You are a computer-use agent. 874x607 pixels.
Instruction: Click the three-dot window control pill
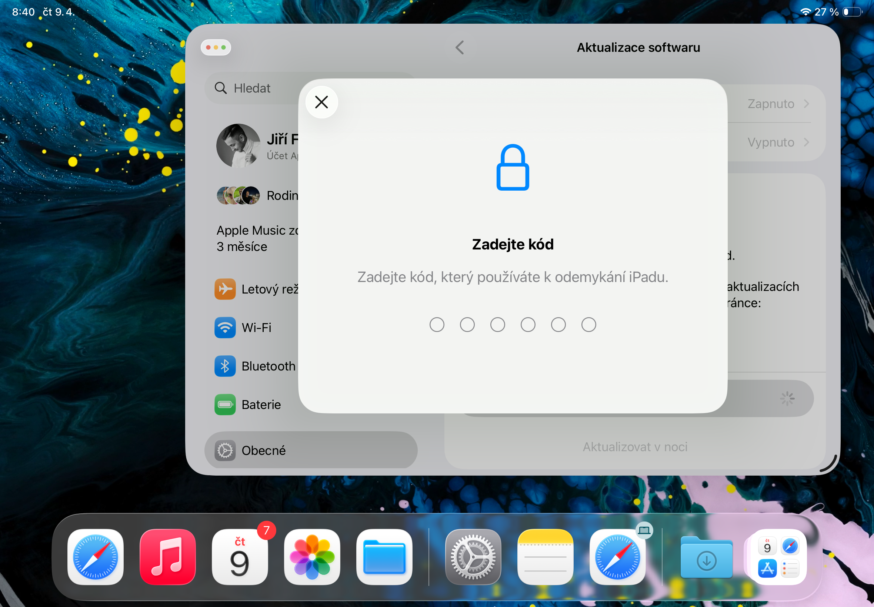click(216, 47)
